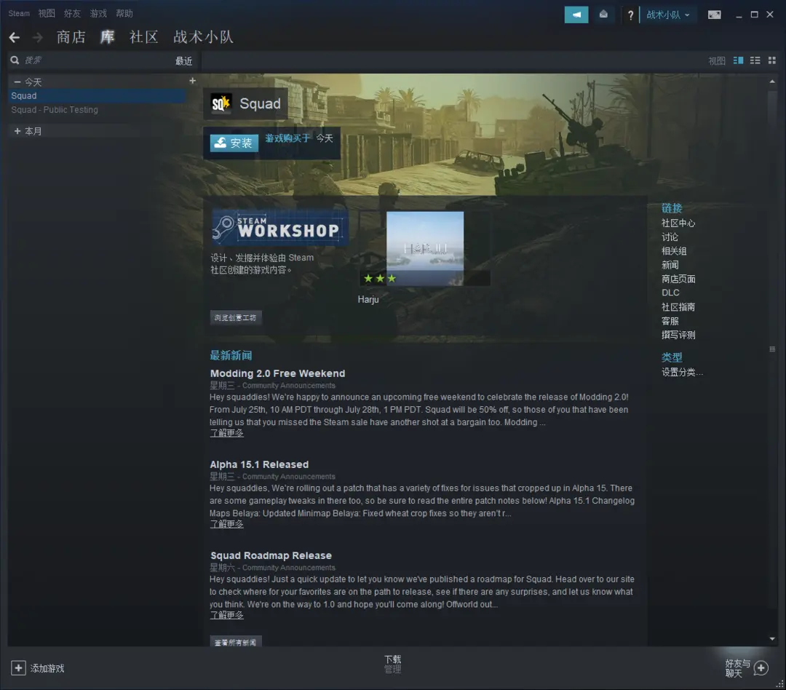Screen dimensions: 786x690
Task: Open help via the question mark
Action: [630, 15]
